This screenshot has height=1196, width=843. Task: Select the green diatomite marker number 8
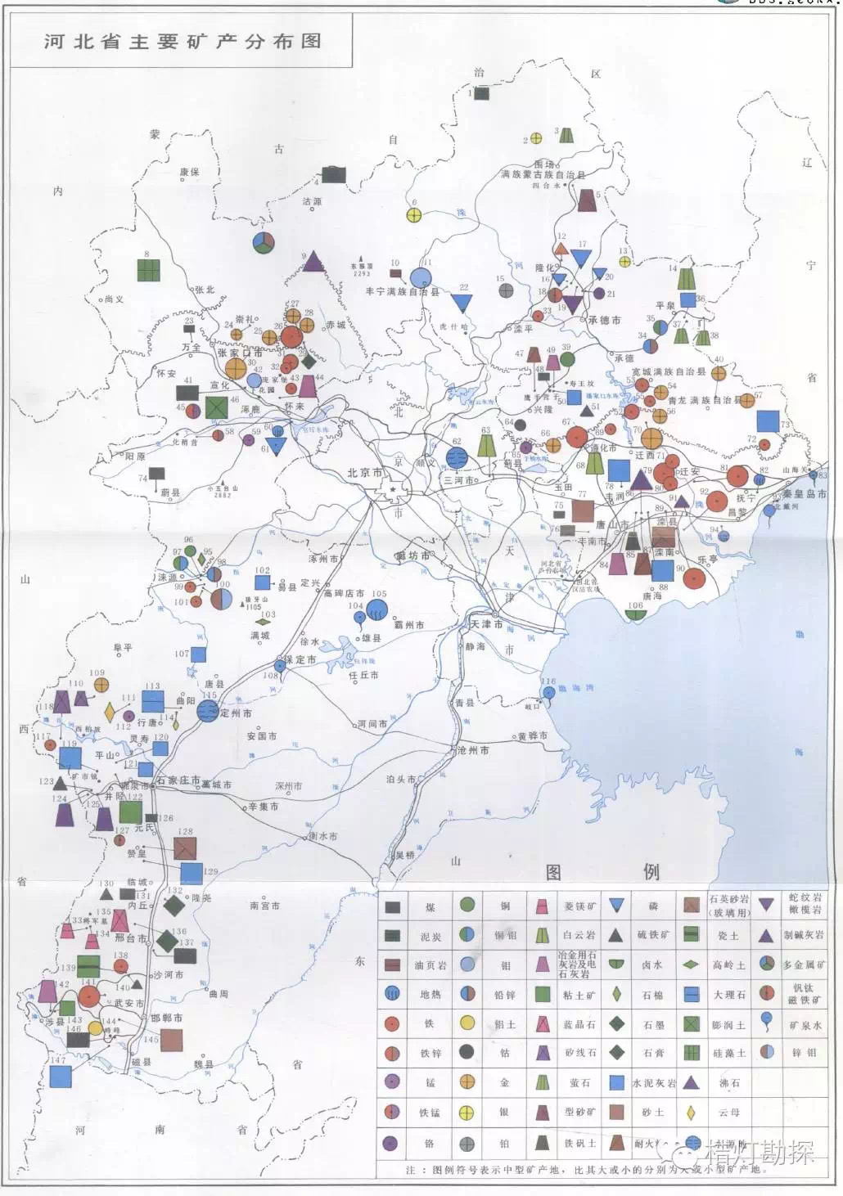pyautogui.click(x=148, y=269)
